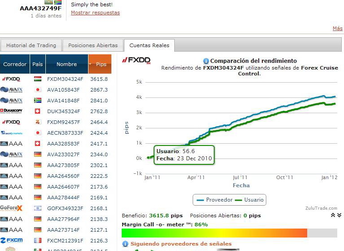Image resolution: width=344 pixels, height=251 pixels.
Task: Sort table by Nombre column header
Action: (67, 64)
